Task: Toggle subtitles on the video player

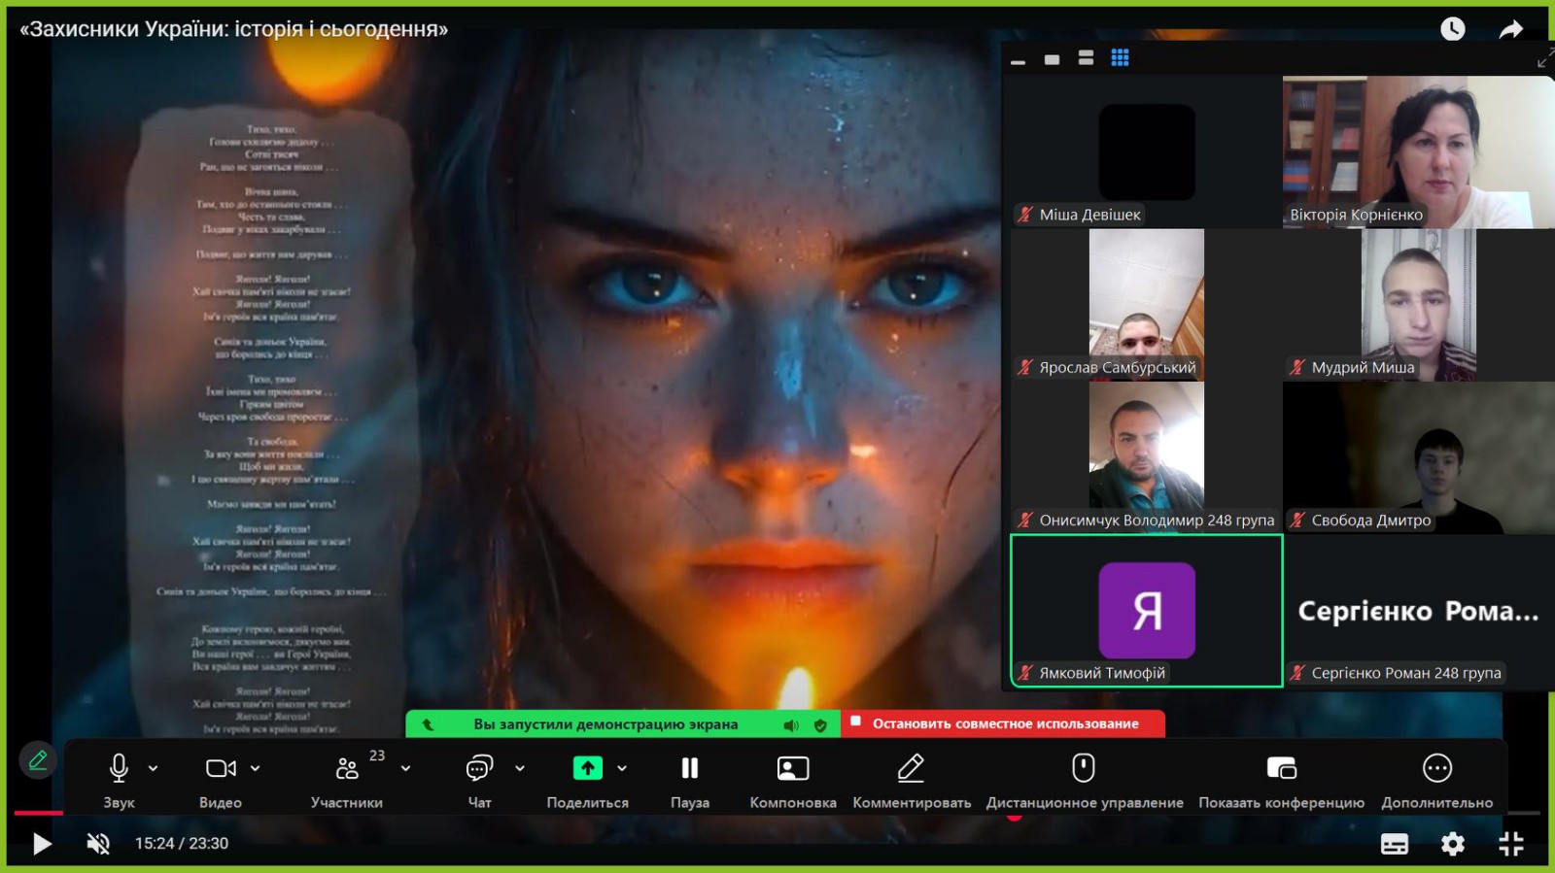Action: [1395, 844]
